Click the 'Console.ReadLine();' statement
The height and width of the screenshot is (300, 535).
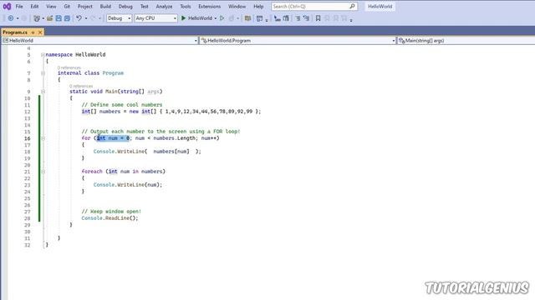pyautogui.click(x=110, y=218)
